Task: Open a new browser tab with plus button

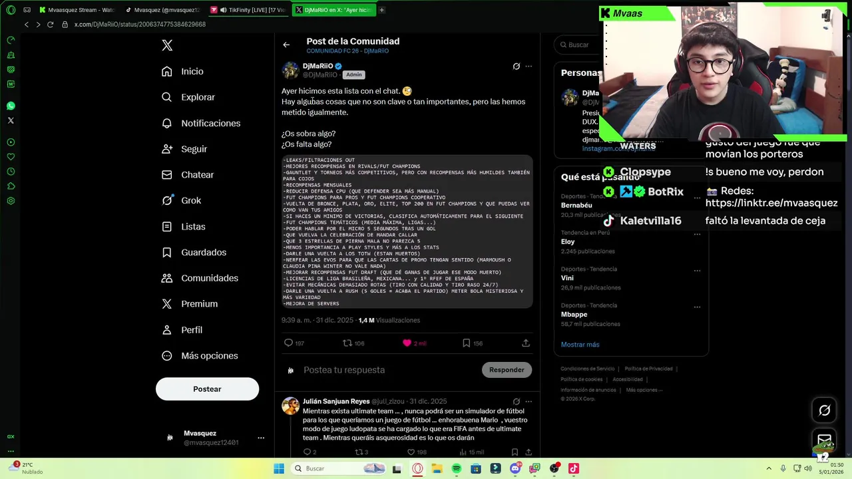Action: click(381, 10)
